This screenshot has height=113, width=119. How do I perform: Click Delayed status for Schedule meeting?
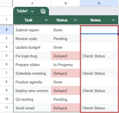(x=65, y=73)
